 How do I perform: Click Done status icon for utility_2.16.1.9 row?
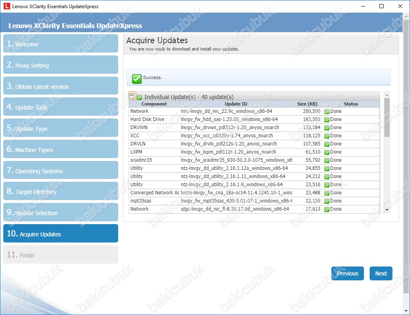coord(326,185)
